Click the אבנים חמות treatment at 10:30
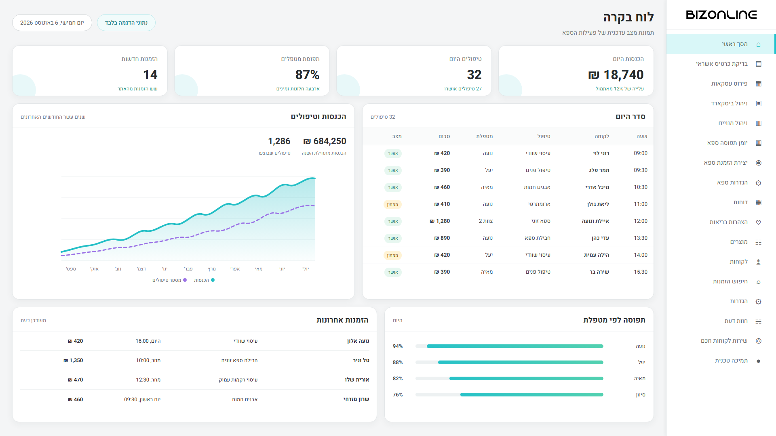776x436 pixels. point(537,187)
